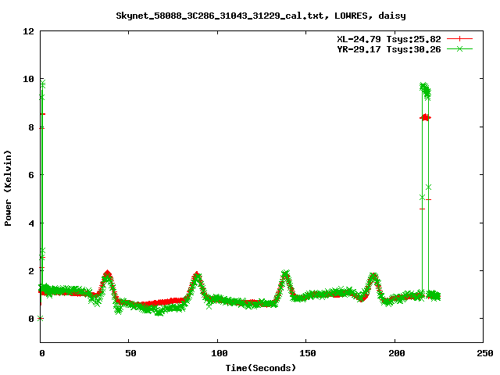Click the y-axis tick label 10

28,79
